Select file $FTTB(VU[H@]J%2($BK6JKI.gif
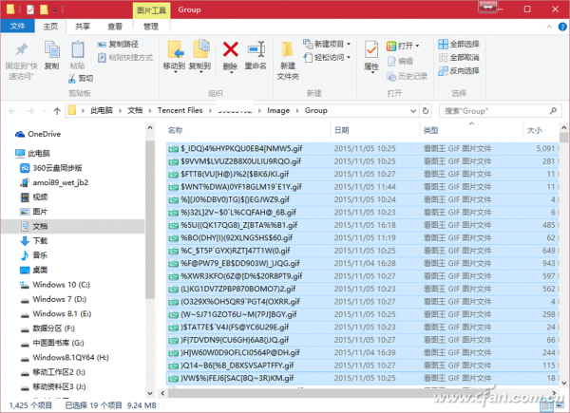Image resolution: width=570 pixels, height=413 pixels. [x=362, y=174]
